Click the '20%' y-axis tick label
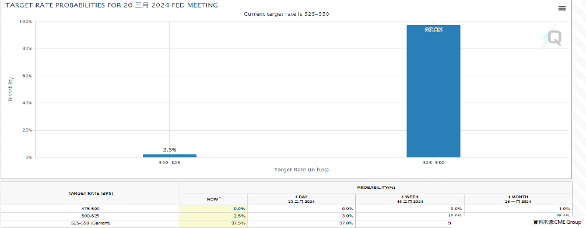586x228 pixels. 27,130
